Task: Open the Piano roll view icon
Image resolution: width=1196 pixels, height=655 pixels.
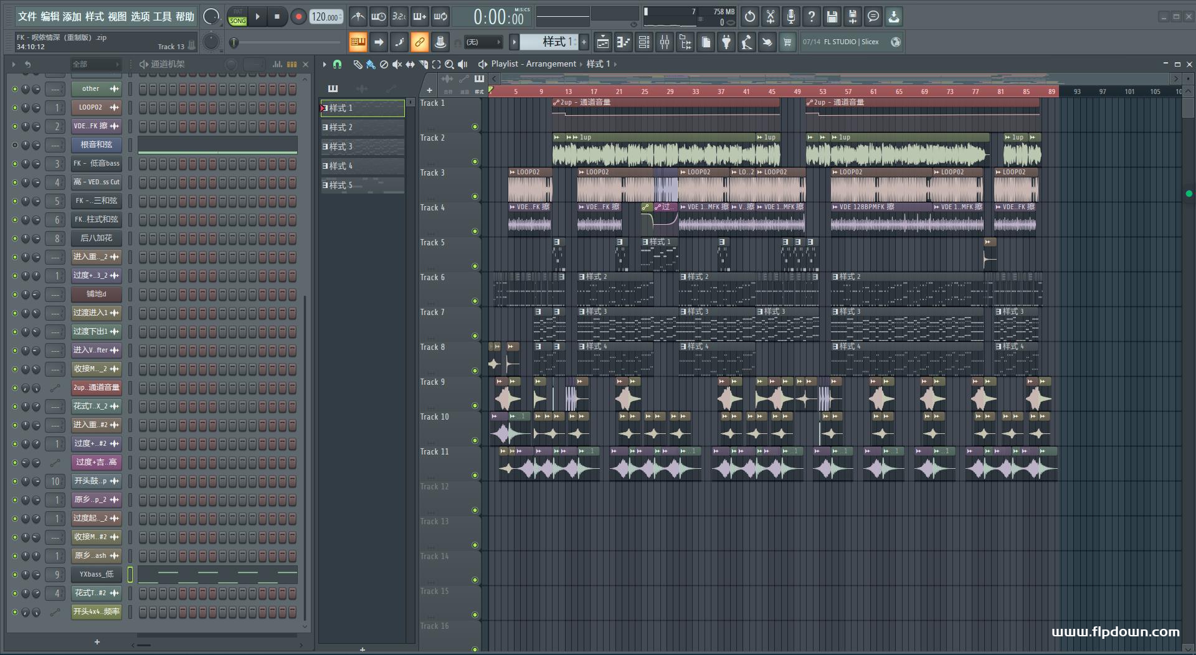Action: pos(624,42)
